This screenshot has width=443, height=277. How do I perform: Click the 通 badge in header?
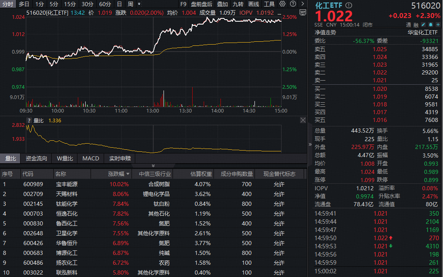[409, 25]
